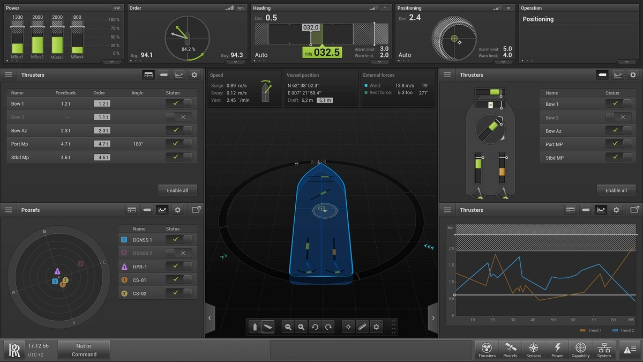
Task: Pop out the Thrusters trend panel
Action: [x=635, y=210]
